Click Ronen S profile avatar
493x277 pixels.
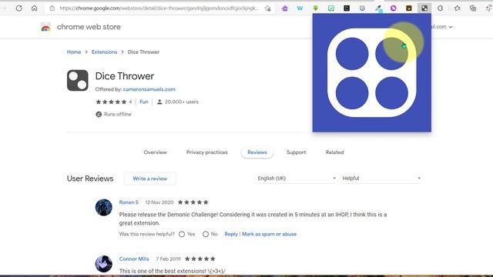104,207
